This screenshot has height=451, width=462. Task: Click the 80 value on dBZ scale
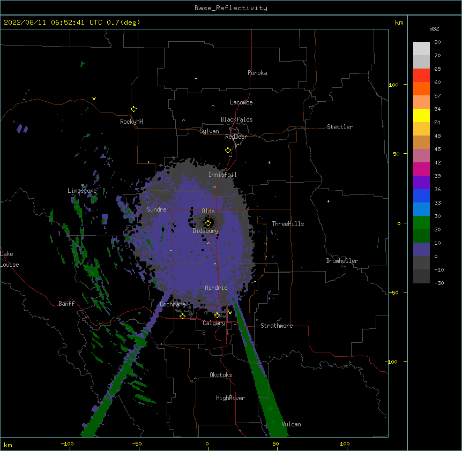[437, 42]
